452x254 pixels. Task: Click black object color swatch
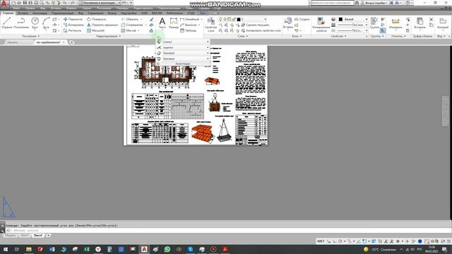(340, 19)
